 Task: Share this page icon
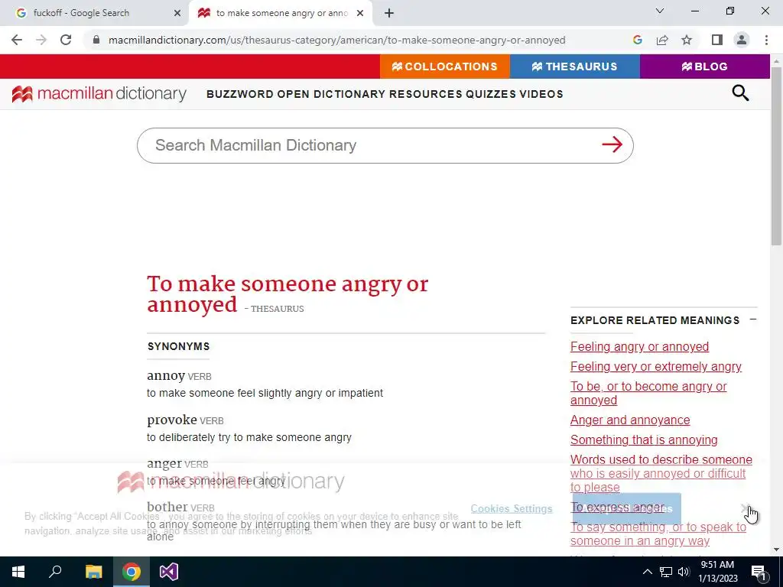pos(662,40)
